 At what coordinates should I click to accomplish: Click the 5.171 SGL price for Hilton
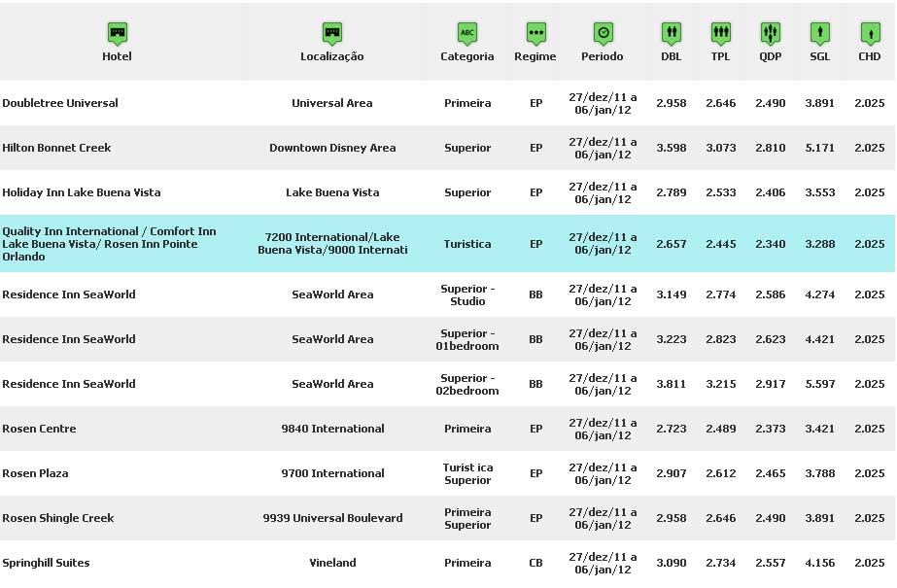tap(819, 148)
